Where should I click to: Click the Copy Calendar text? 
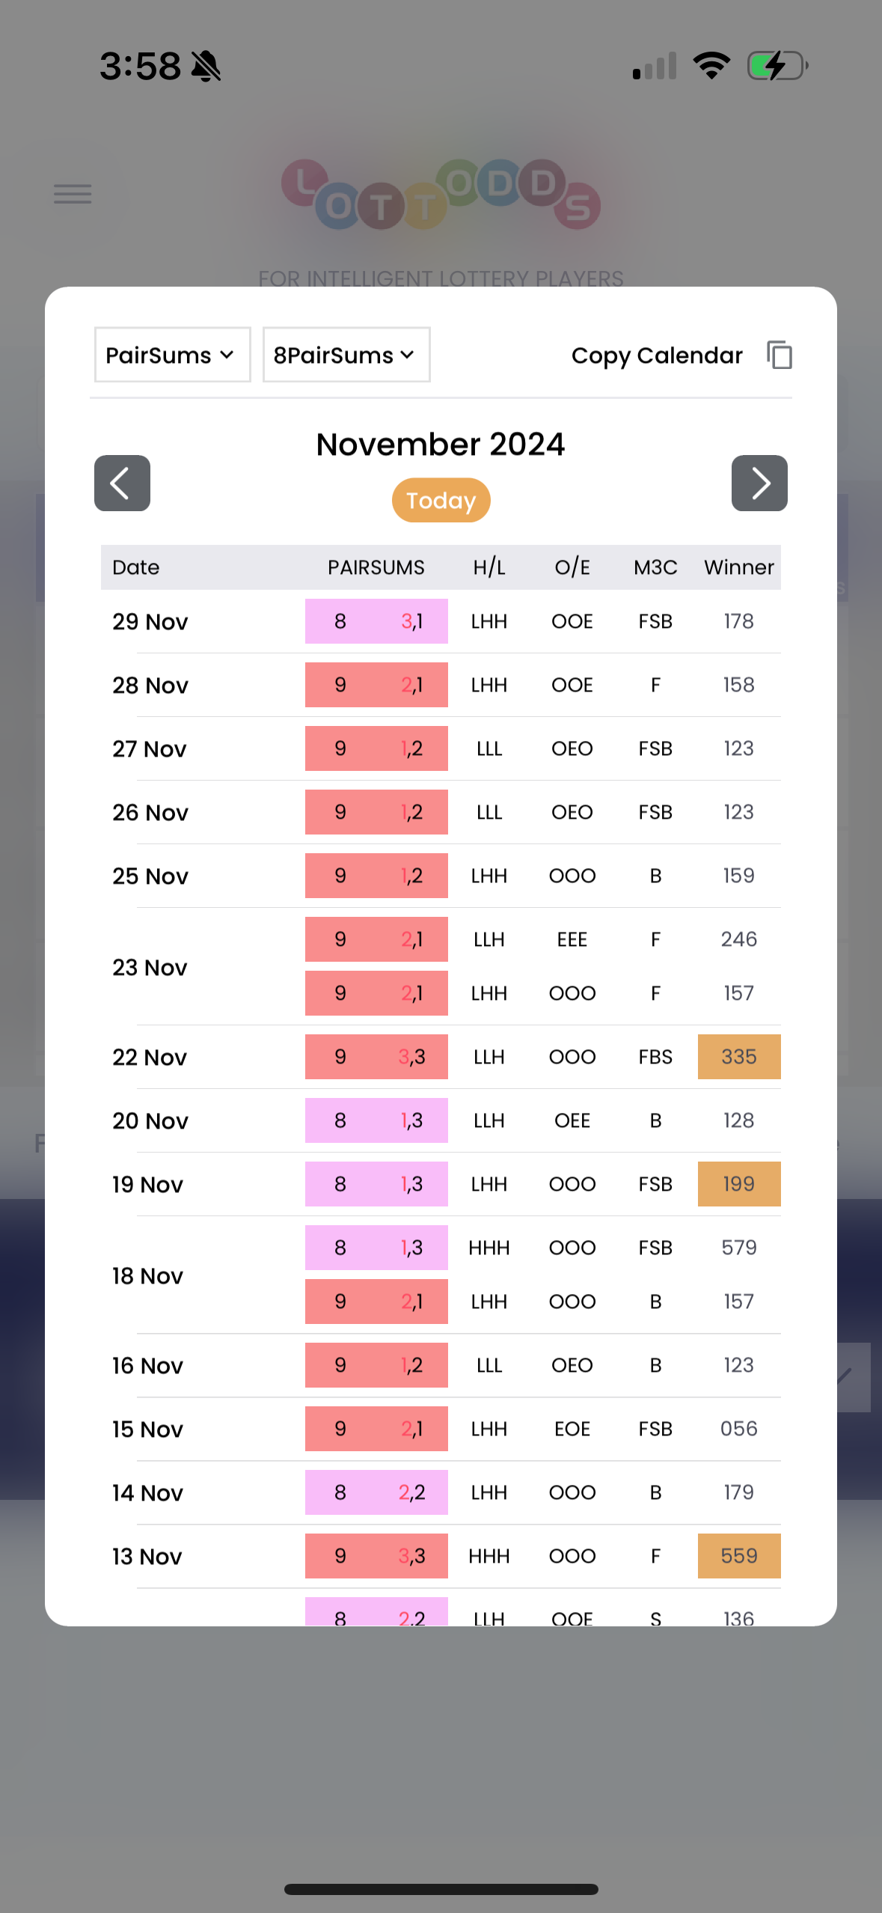tap(657, 356)
